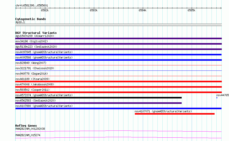
Task: Click the nsv4107071 gnomAD variant label
Action: (163, 111)
